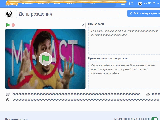The image size is (160, 120).
Task: Enter fullscreen mode of the player
Action: coord(83,25)
